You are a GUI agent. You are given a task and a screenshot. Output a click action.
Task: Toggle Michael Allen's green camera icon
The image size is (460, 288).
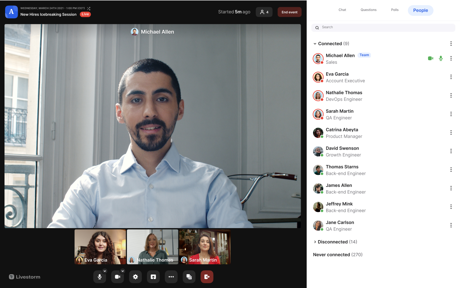431,58
